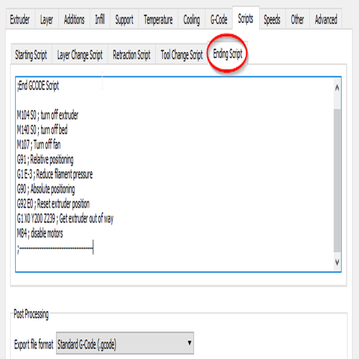Image resolution: width=359 pixels, height=359 pixels.
Task: Switch to the Advanced tab
Action: [x=326, y=19]
